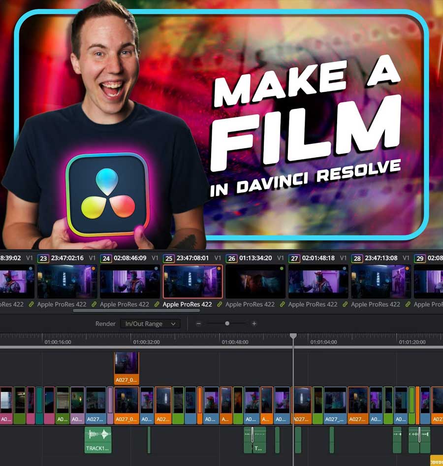Viewport: 443px width, 466px height.
Task: Click the timecode 02:08:46:09 of clip 24
Action: pyautogui.click(x=130, y=258)
